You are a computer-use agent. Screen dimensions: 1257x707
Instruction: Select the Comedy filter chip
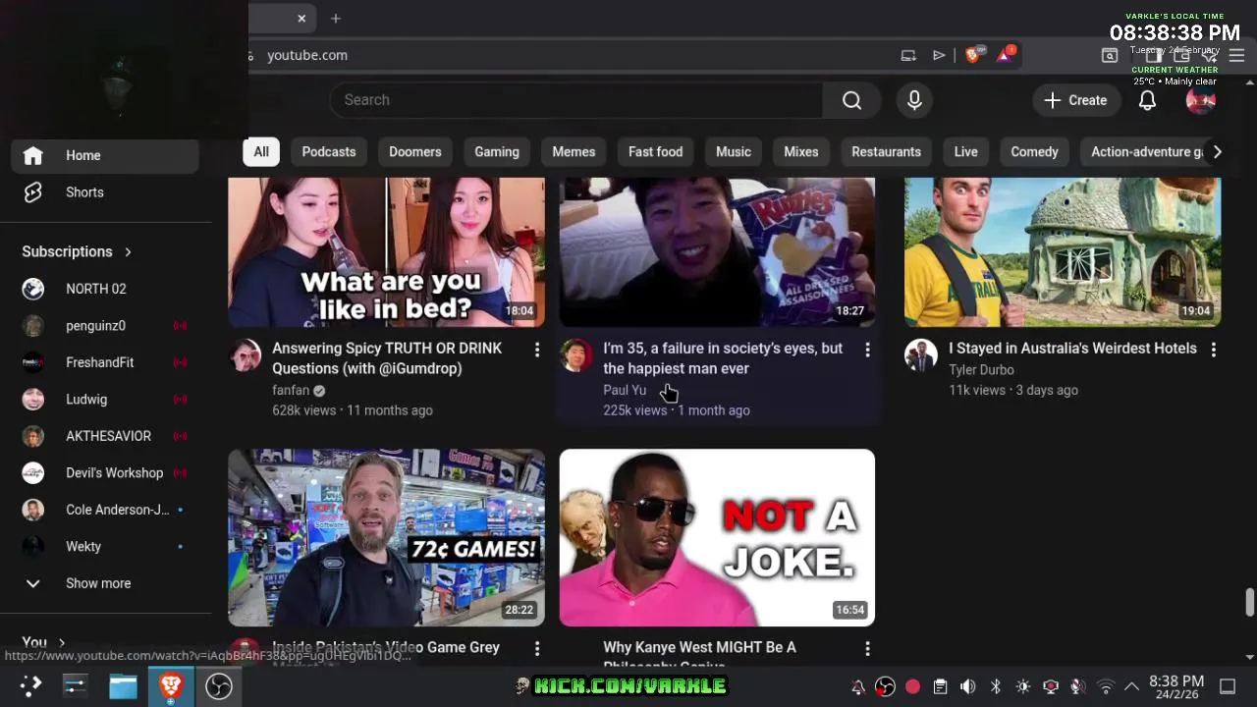coord(1035,151)
